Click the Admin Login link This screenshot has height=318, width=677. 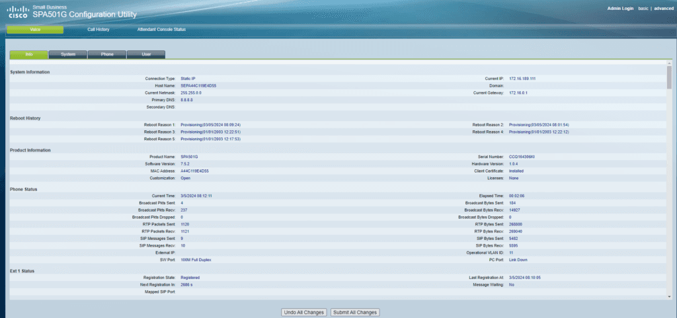[620, 8]
